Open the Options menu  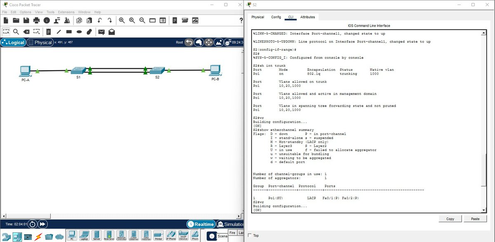click(25, 12)
